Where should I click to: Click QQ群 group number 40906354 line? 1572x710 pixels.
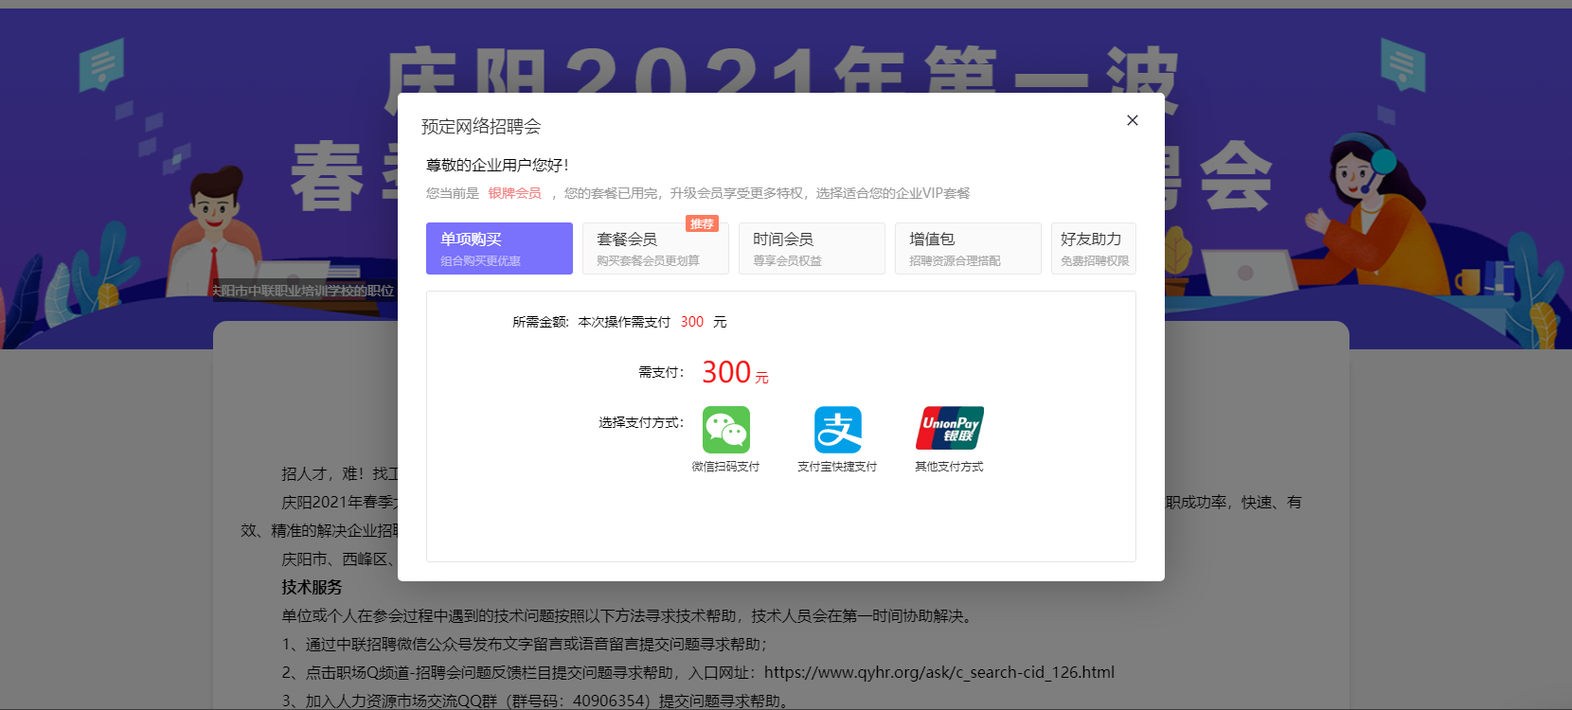coord(535,701)
